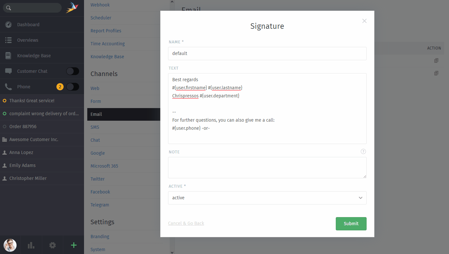Open the Overviews section
The height and width of the screenshot is (254, 449).
tap(28, 40)
